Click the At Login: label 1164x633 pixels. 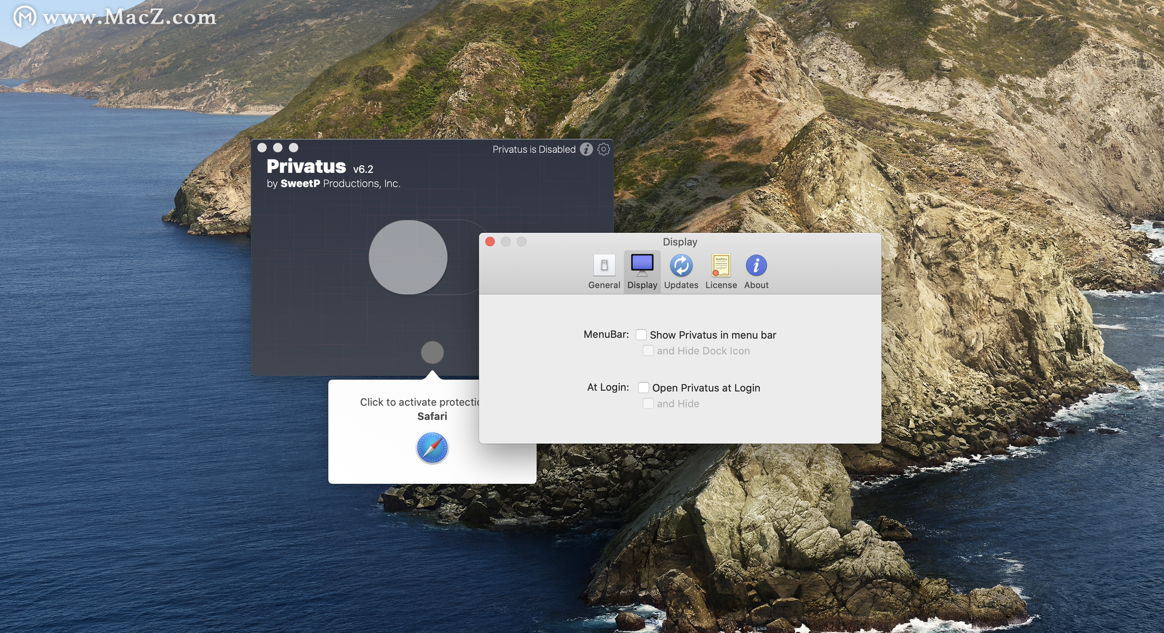click(x=608, y=387)
